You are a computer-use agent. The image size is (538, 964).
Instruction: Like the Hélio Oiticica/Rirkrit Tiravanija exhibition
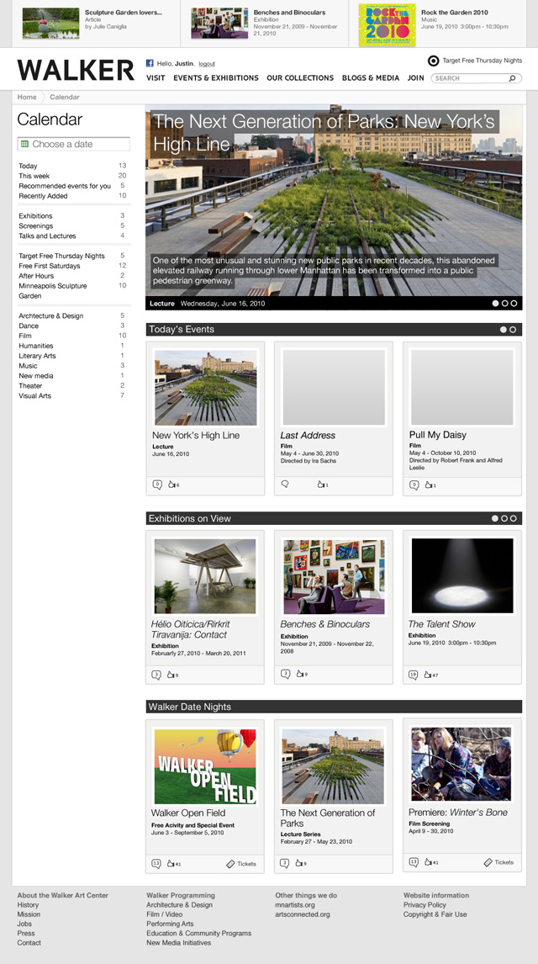click(x=171, y=675)
